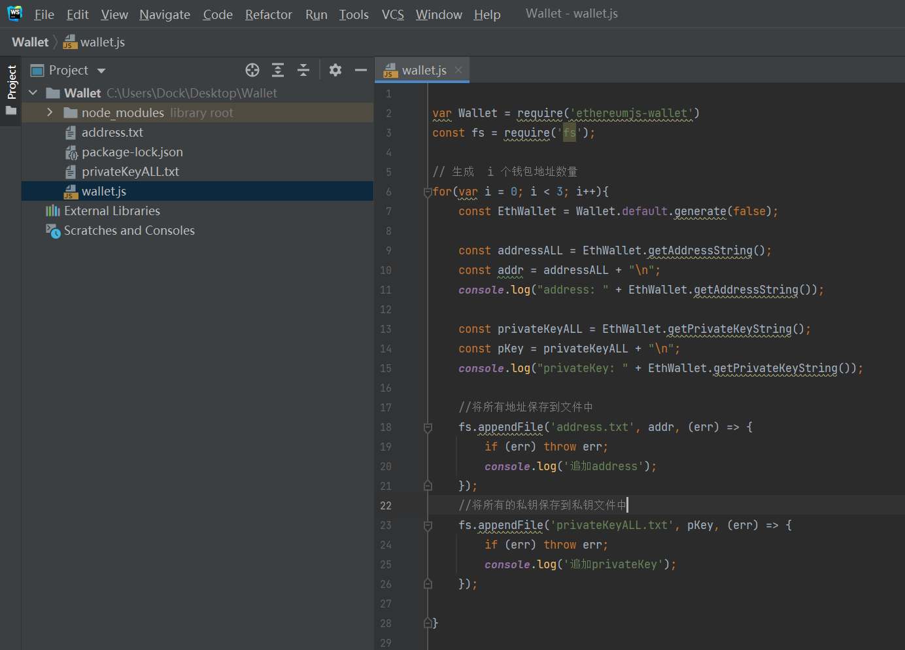Click 'address.txt' string on line 18
Image resolution: width=905 pixels, height=650 pixels.
(592, 427)
